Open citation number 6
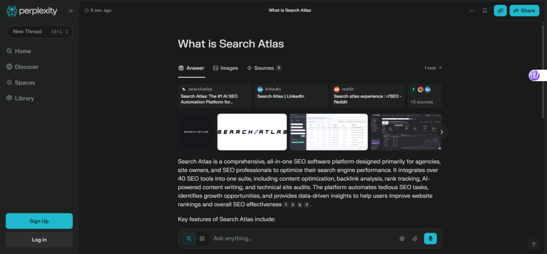Image resolution: width=547 pixels, height=254 pixels. click(x=300, y=205)
